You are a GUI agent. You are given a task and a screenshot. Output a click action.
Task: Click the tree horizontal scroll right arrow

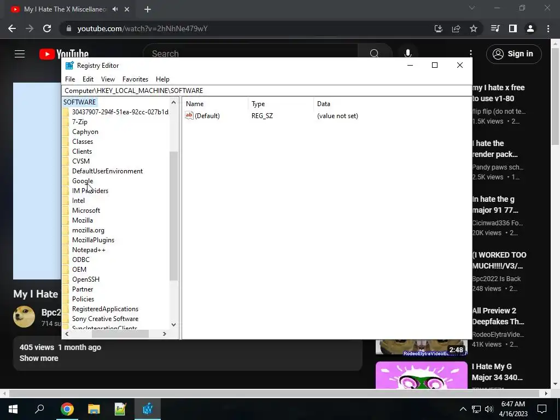(164, 334)
